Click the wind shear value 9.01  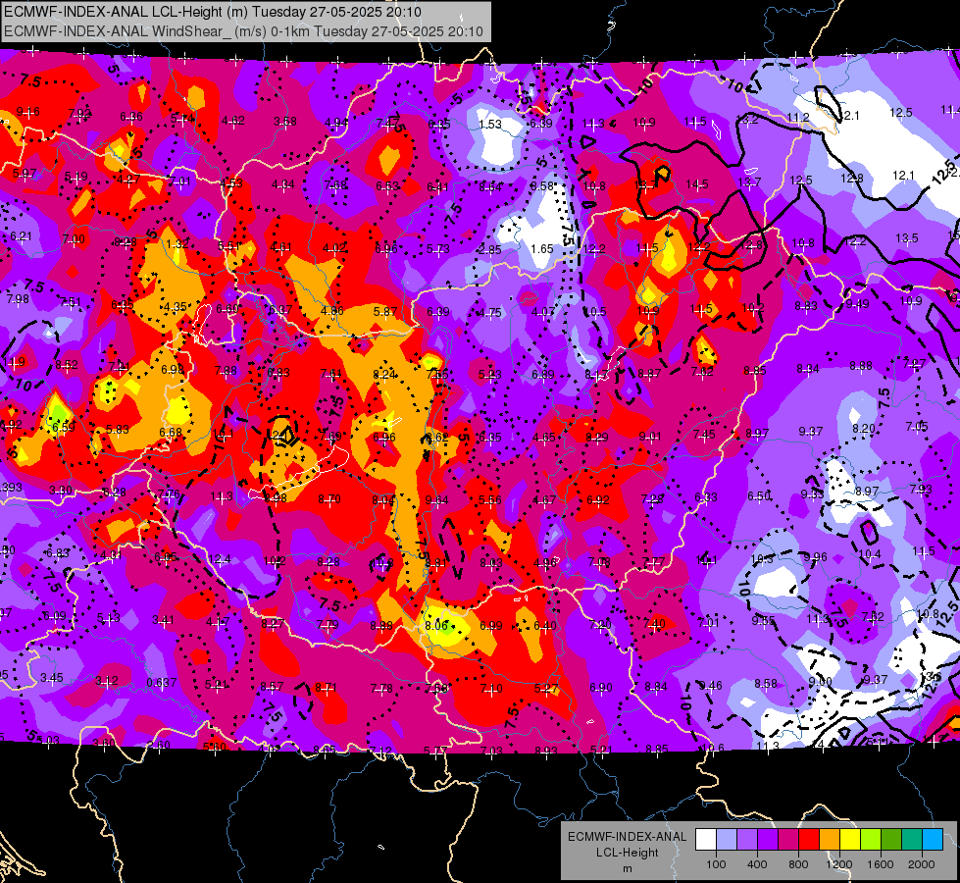pyautogui.click(x=650, y=436)
